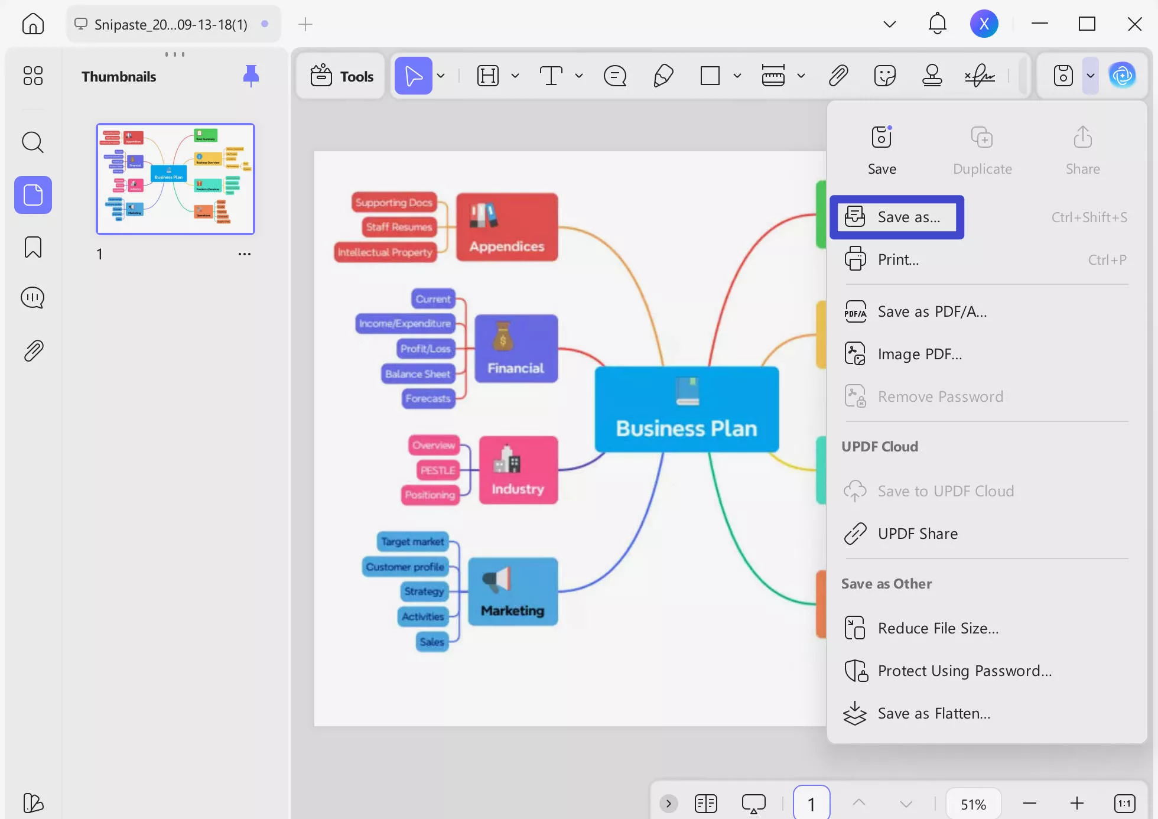Launch the UPDF AI assistant
The height and width of the screenshot is (819, 1158).
pyautogui.click(x=1124, y=75)
